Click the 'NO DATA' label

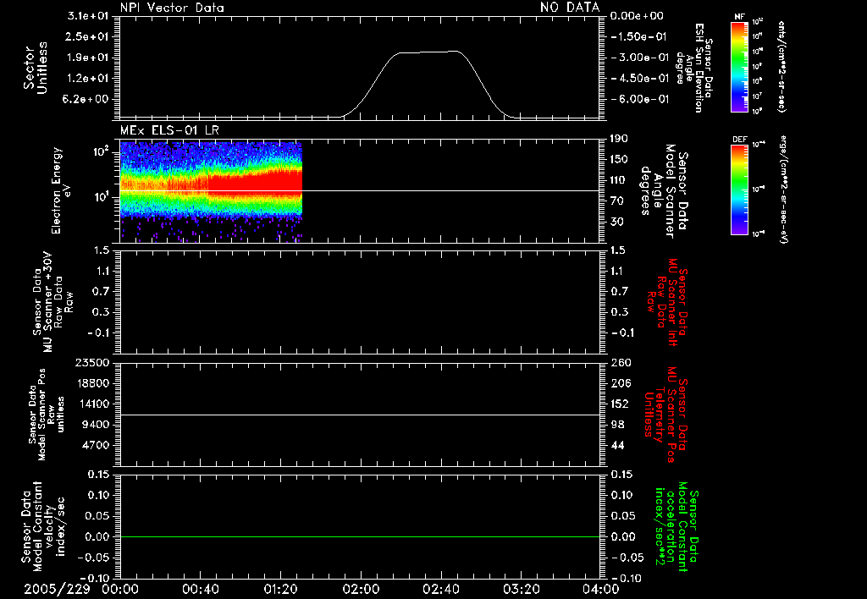(x=570, y=7)
